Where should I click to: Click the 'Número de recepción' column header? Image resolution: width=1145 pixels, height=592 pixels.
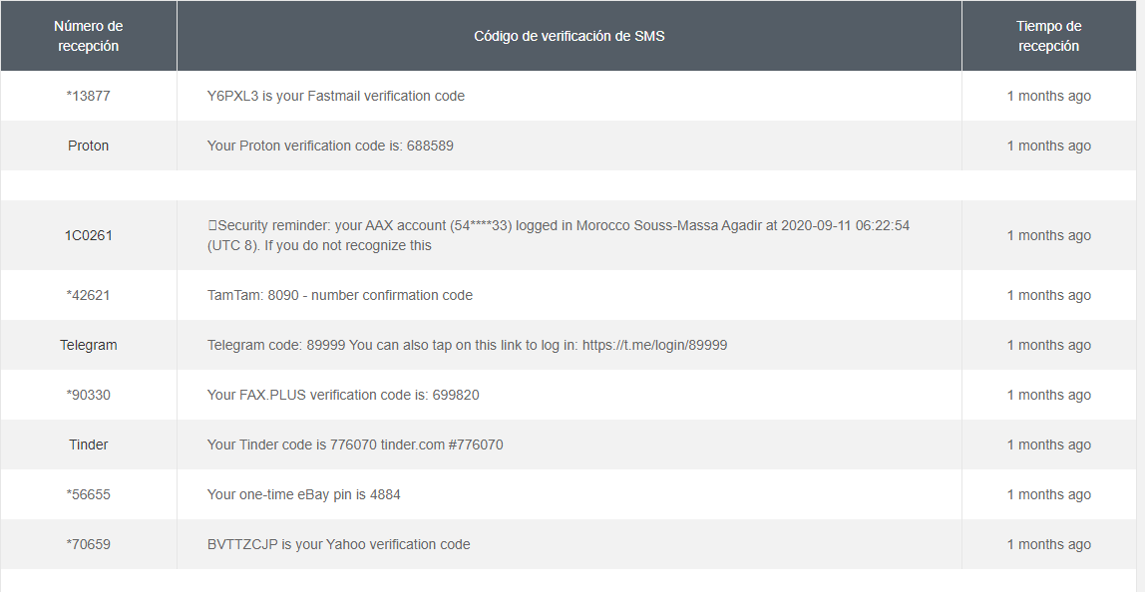tap(88, 36)
